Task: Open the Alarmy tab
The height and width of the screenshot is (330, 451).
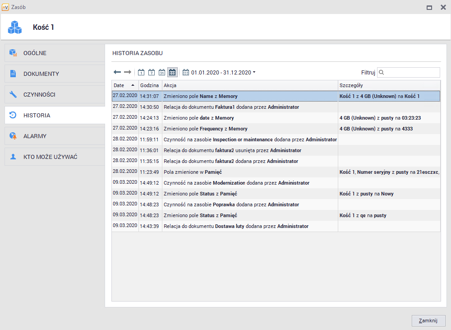Action: 55,136
